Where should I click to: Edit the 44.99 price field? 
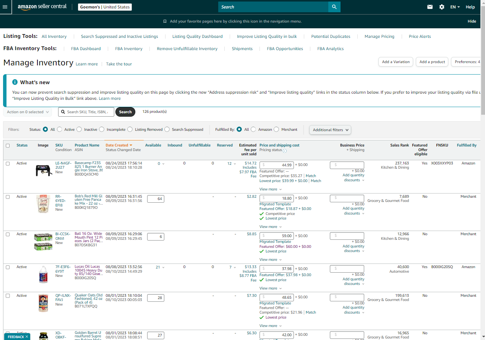tap(276, 165)
